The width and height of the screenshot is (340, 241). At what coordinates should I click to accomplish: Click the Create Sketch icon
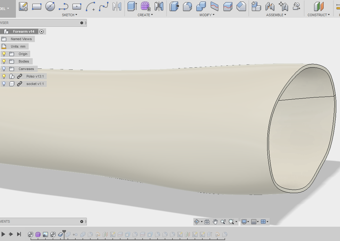point(23,6)
